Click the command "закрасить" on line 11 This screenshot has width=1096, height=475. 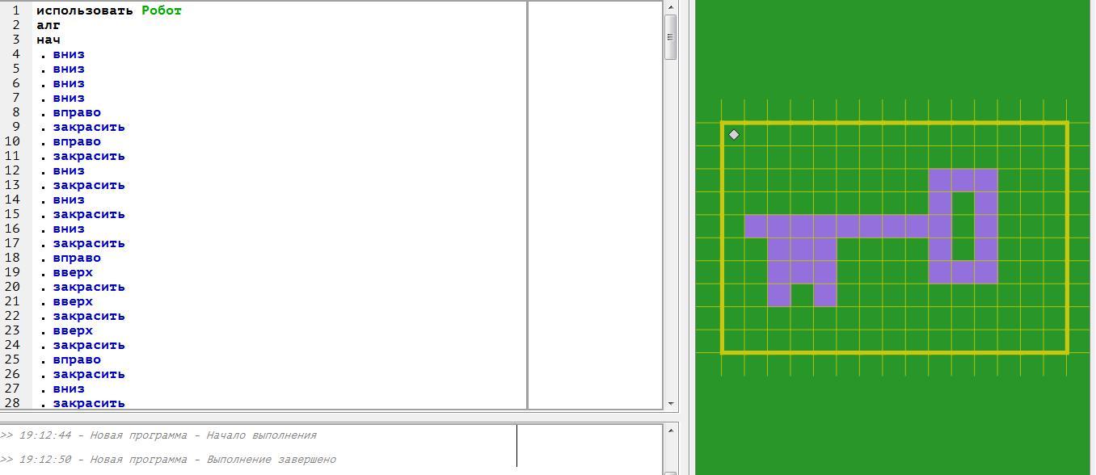(89, 156)
